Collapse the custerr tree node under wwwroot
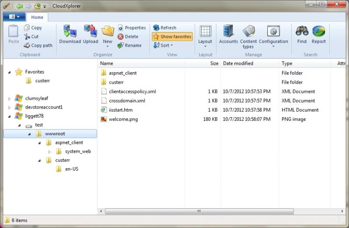 [39, 161]
